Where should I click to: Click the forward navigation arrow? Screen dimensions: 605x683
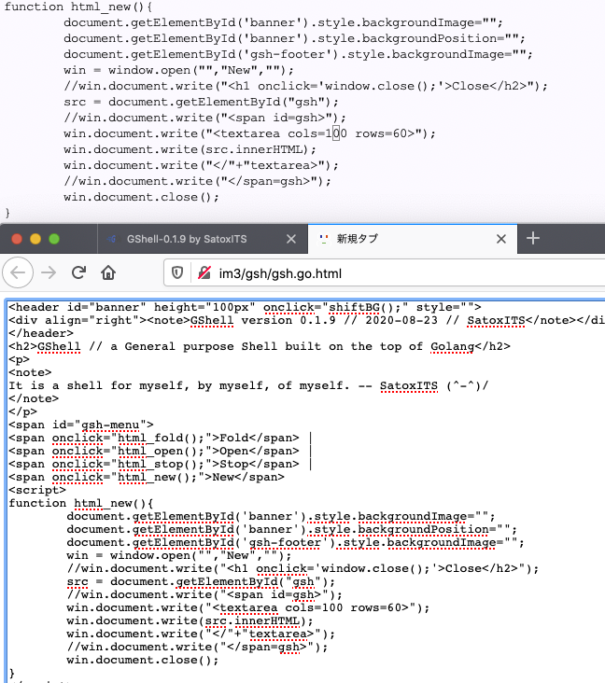[48, 273]
